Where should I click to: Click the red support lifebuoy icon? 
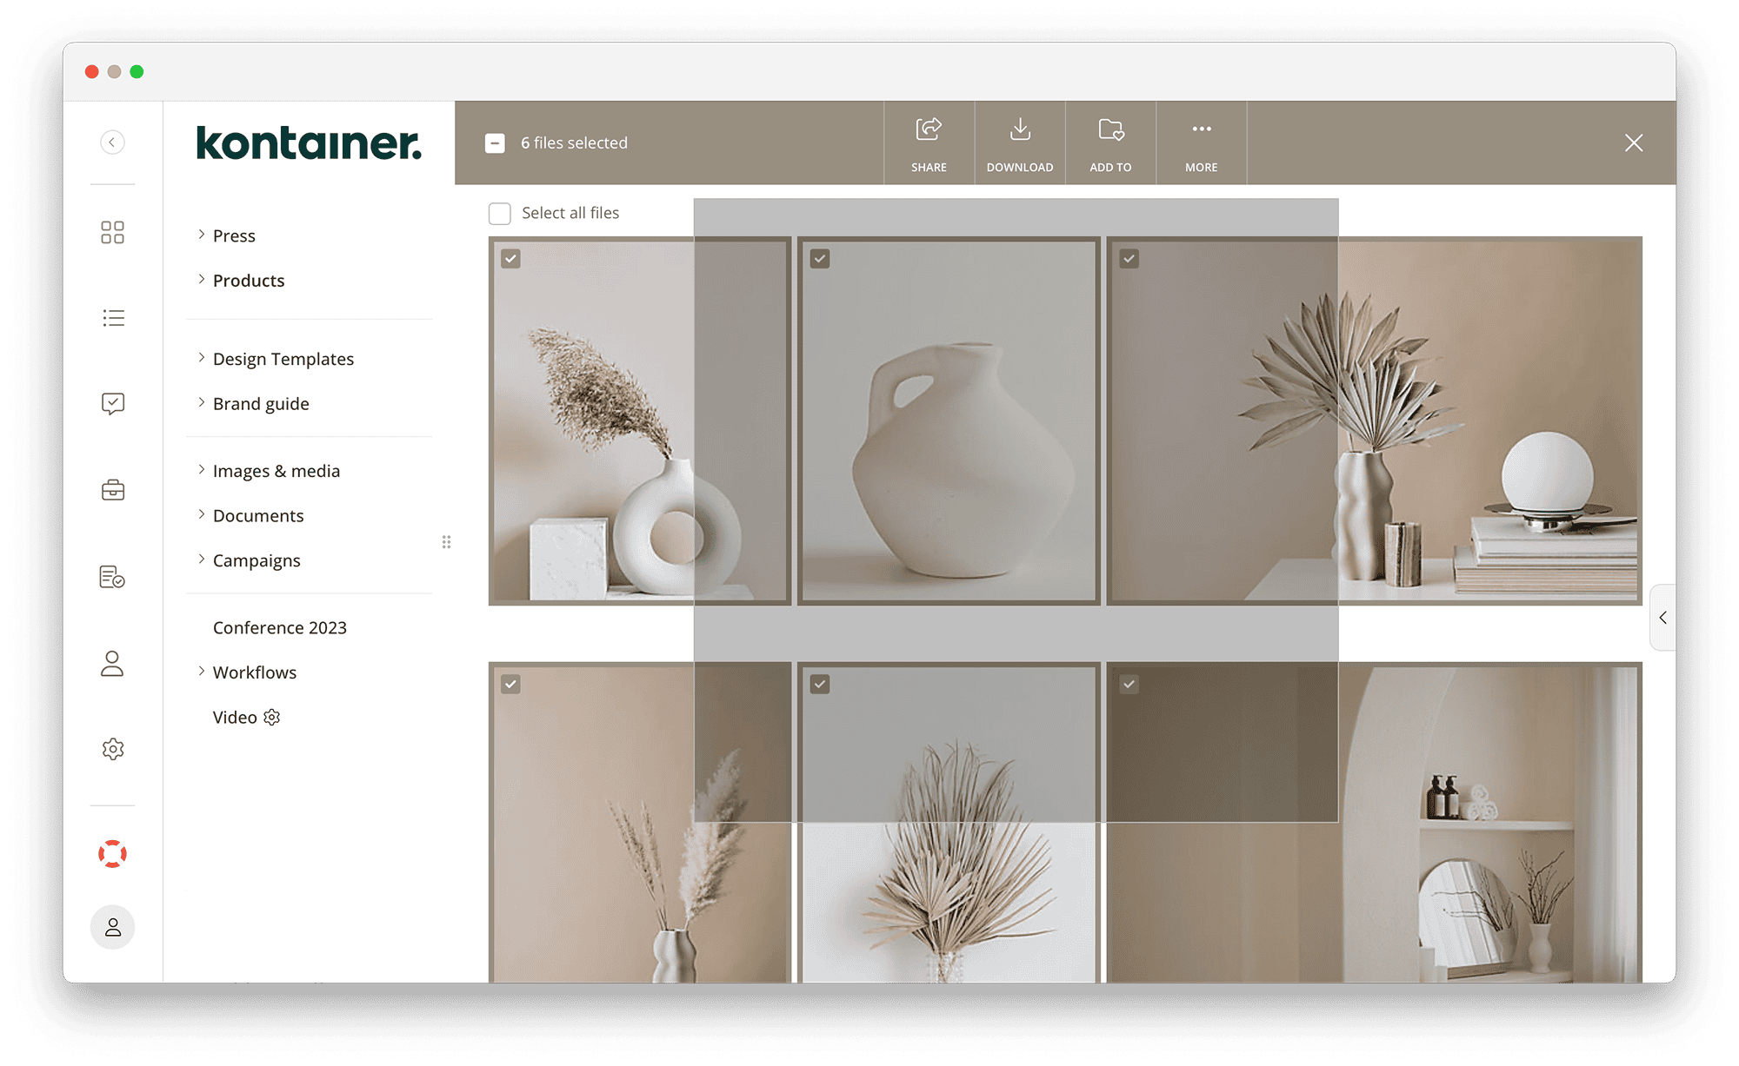(112, 853)
